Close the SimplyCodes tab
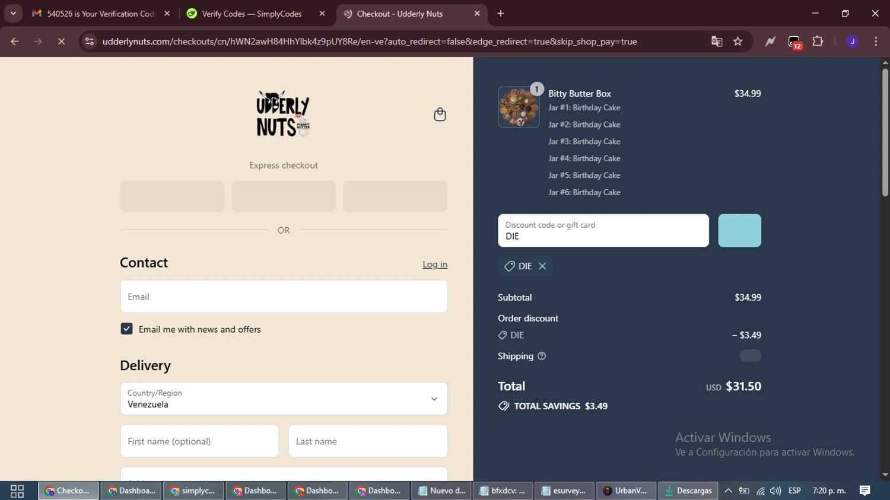 (x=322, y=14)
